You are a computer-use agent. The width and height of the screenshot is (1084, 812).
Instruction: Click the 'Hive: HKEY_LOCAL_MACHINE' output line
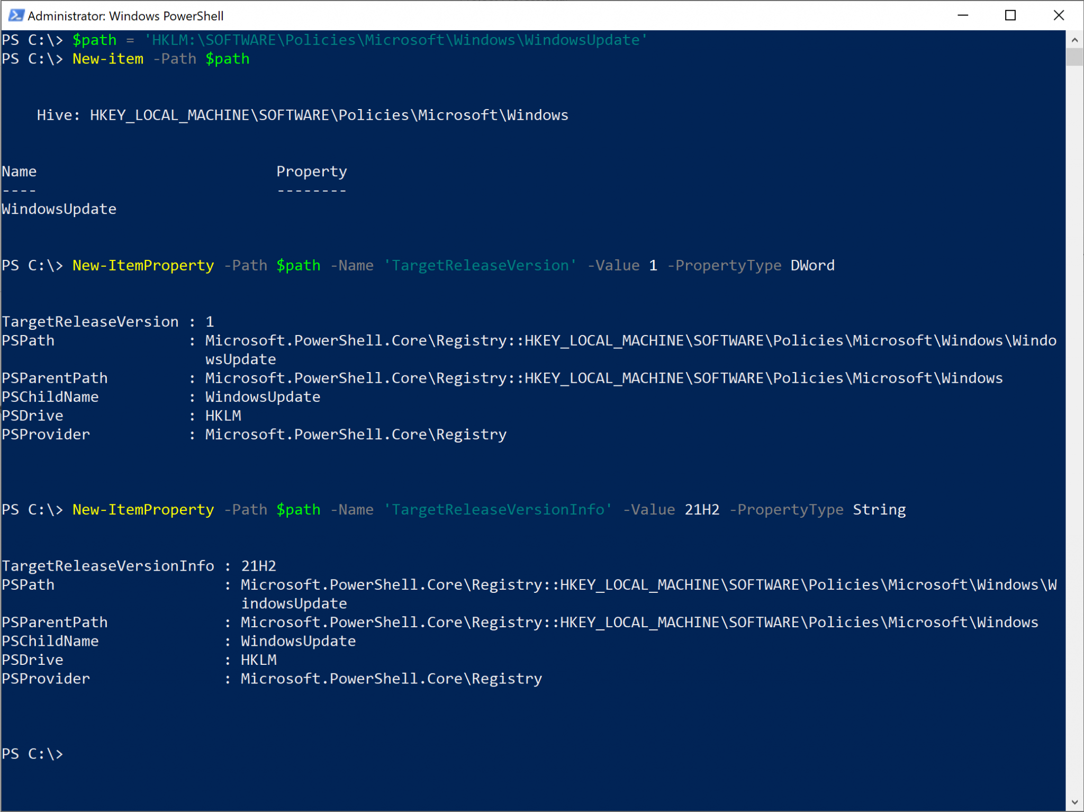[302, 115]
